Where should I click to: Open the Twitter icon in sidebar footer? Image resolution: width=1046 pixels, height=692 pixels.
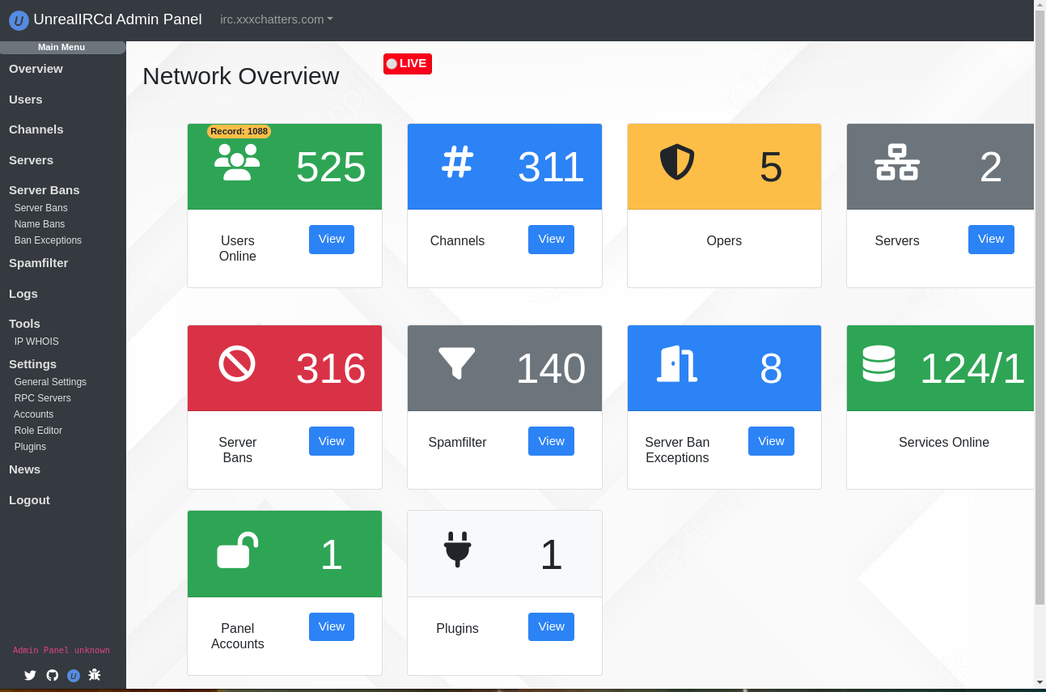click(x=30, y=675)
